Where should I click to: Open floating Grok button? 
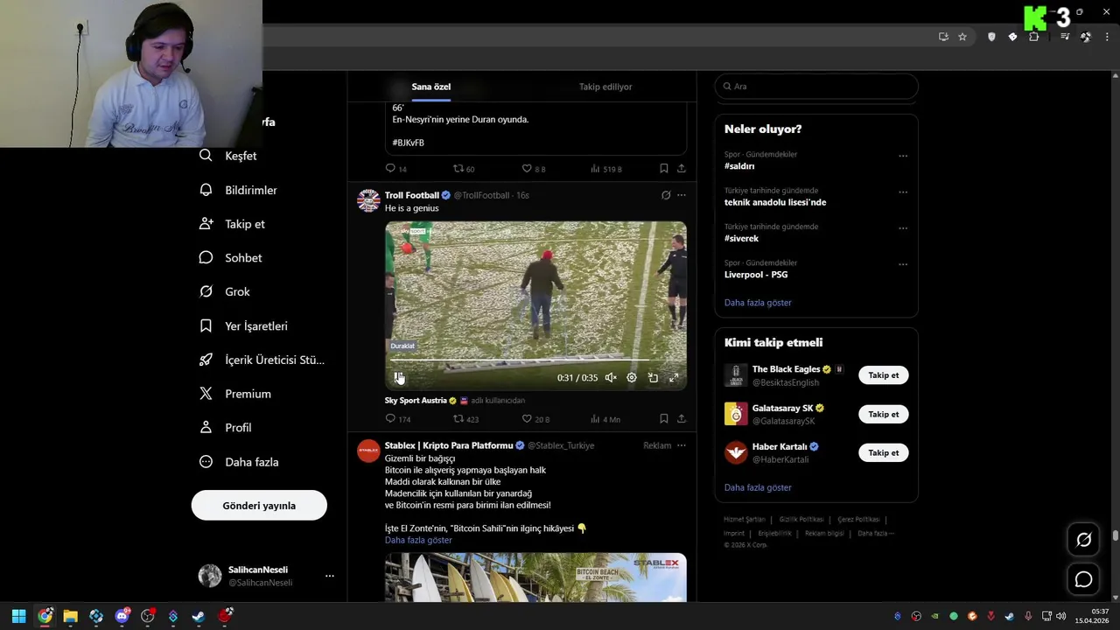tap(1083, 540)
